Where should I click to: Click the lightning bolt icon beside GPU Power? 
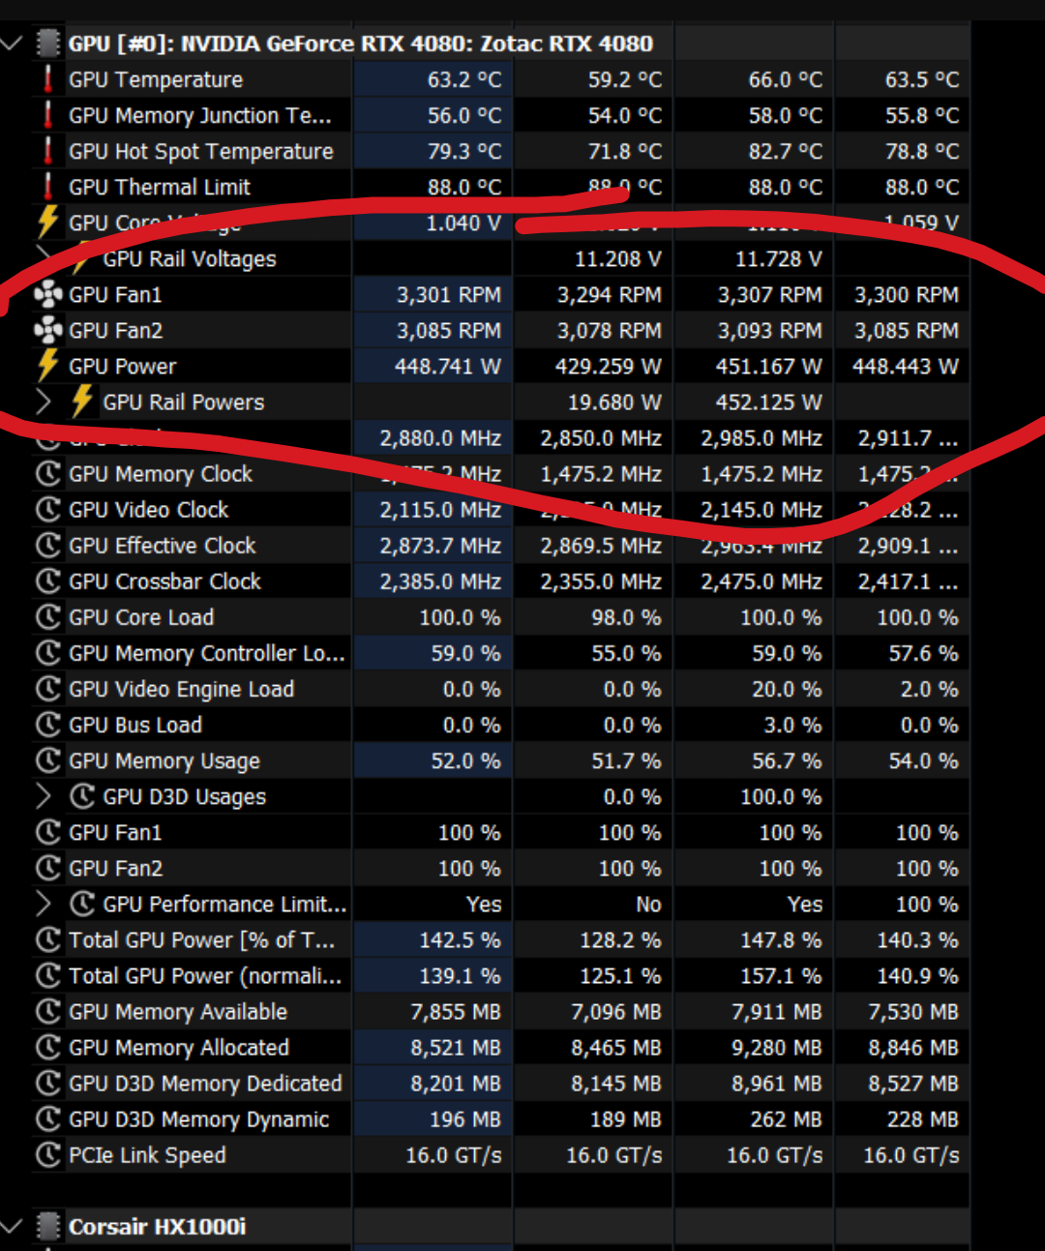pos(47,366)
